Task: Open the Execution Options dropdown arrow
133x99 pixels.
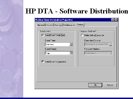Action: pos(111,44)
